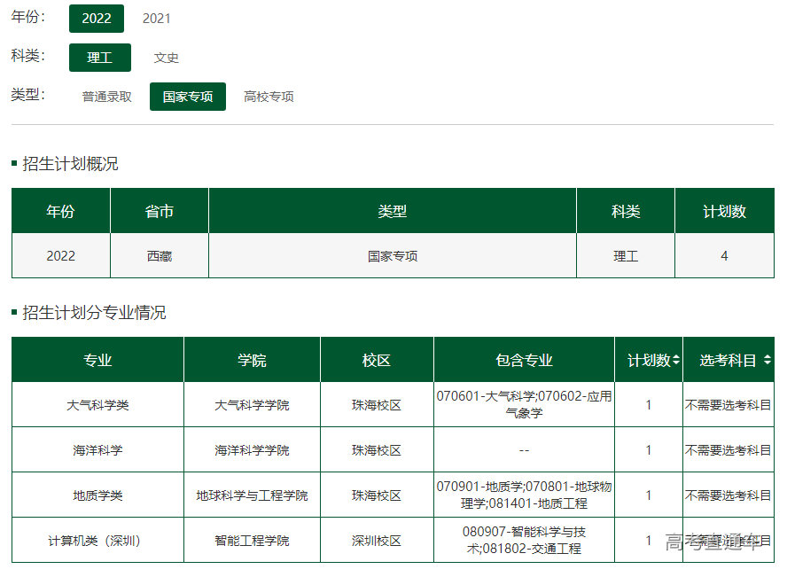Select the 理工 subject category
The width and height of the screenshot is (787, 577).
[100, 58]
